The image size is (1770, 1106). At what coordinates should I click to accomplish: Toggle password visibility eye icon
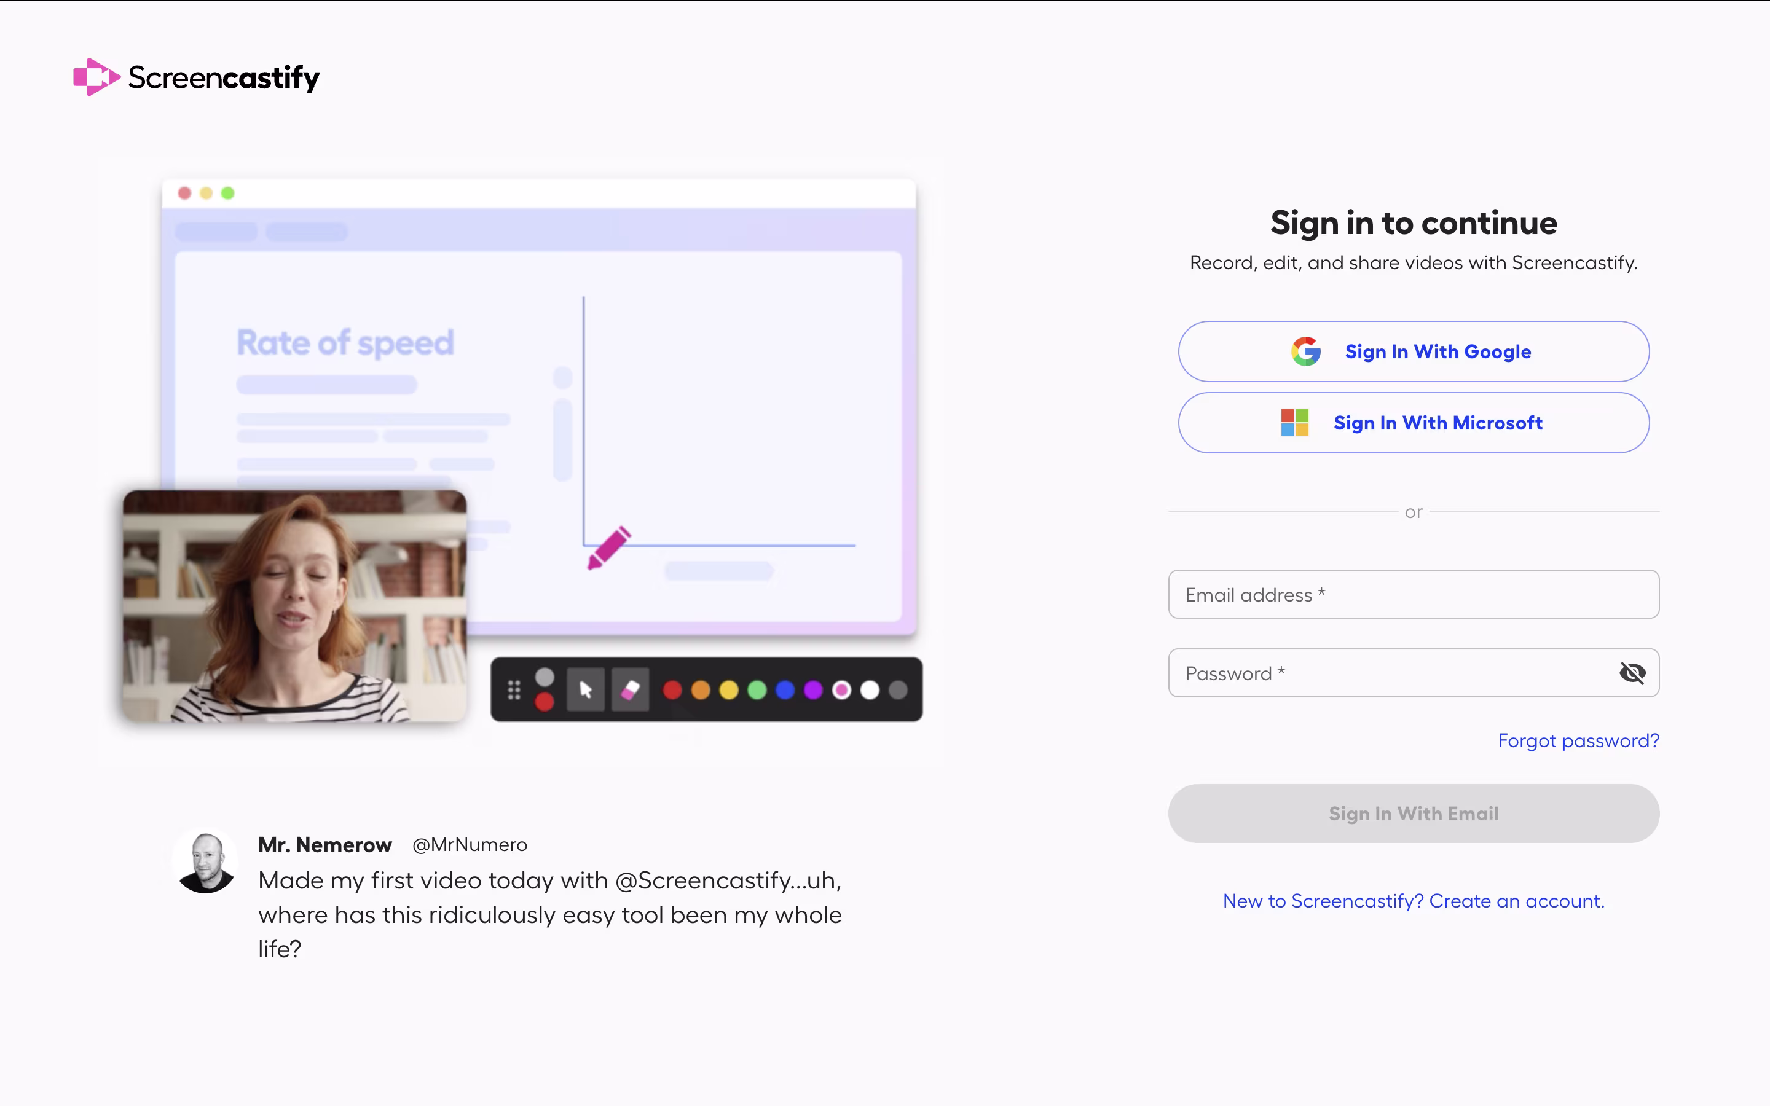[1632, 673]
